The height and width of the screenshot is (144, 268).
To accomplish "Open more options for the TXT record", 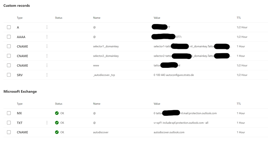I will (x=47, y=123).
